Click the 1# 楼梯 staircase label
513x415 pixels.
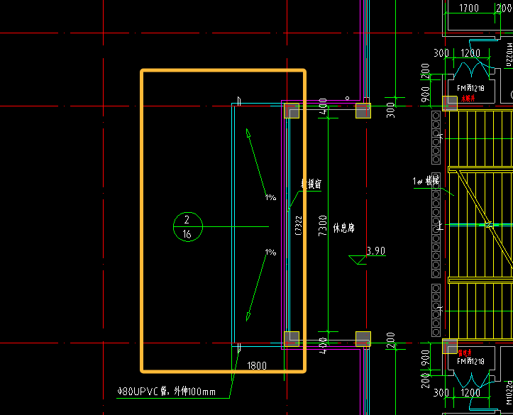tap(426, 181)
